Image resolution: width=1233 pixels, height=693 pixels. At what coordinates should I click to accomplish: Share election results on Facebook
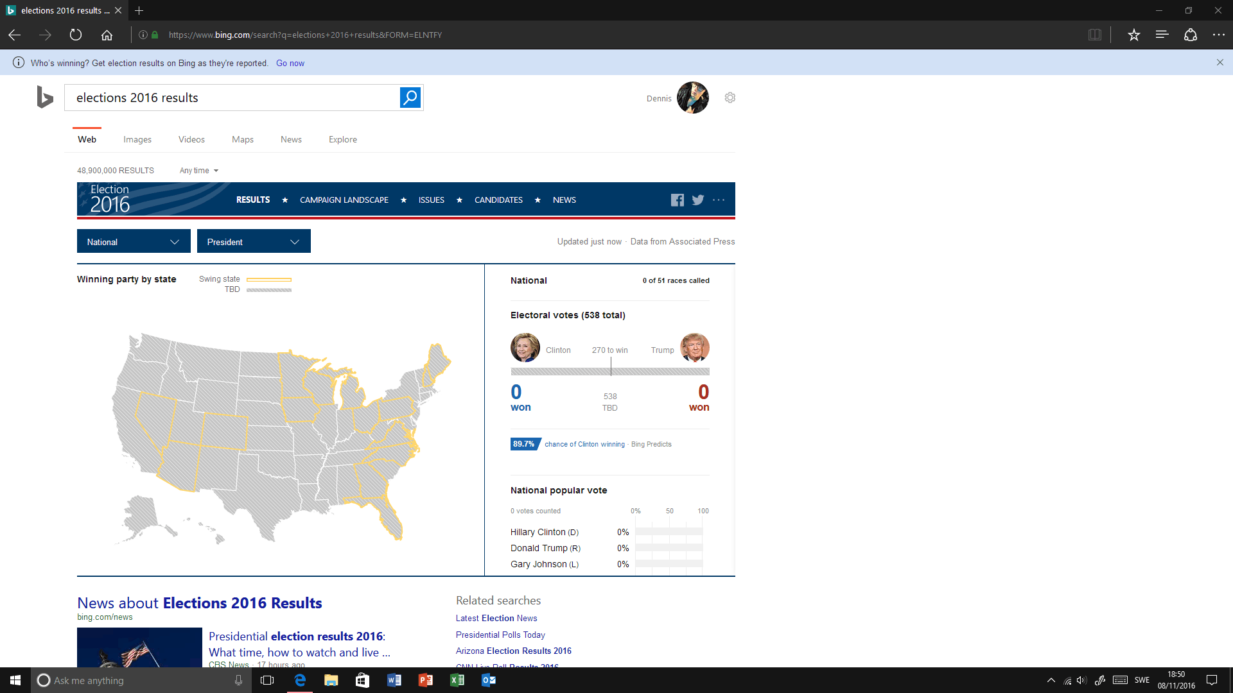click(x=678, y=200)
